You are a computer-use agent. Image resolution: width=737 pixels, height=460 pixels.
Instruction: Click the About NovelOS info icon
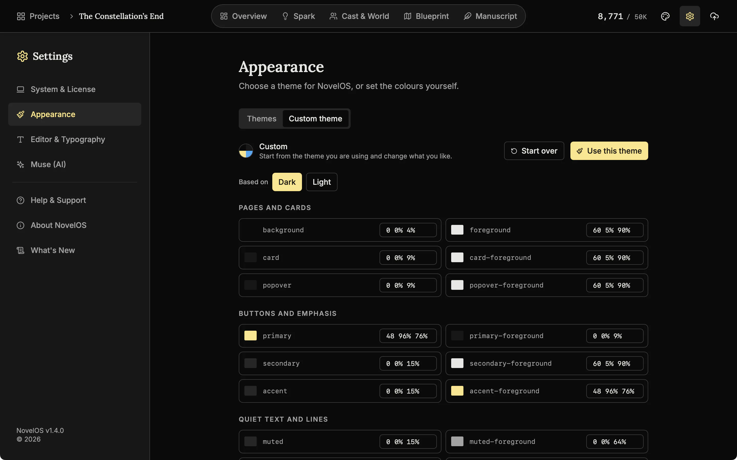coord(20,225)
